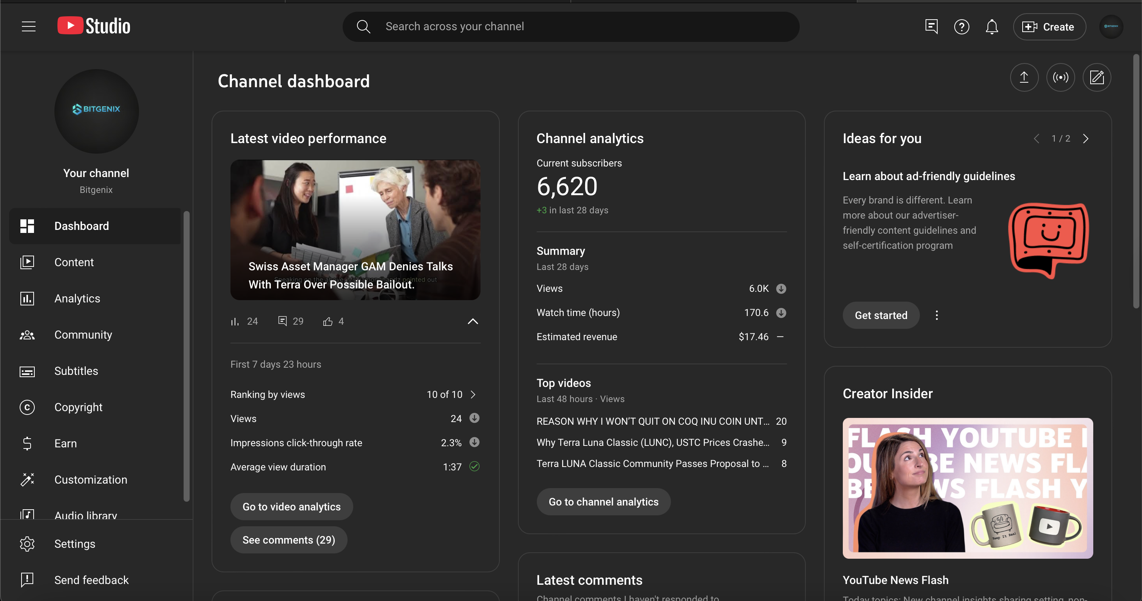1142x601 pixels.
Task: Click '+3 in last 28 days' text
Action: pyautogui.click(x=572, y=210)
